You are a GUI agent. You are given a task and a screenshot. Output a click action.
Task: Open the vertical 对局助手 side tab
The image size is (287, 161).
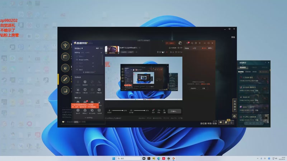tap(235, 105)
